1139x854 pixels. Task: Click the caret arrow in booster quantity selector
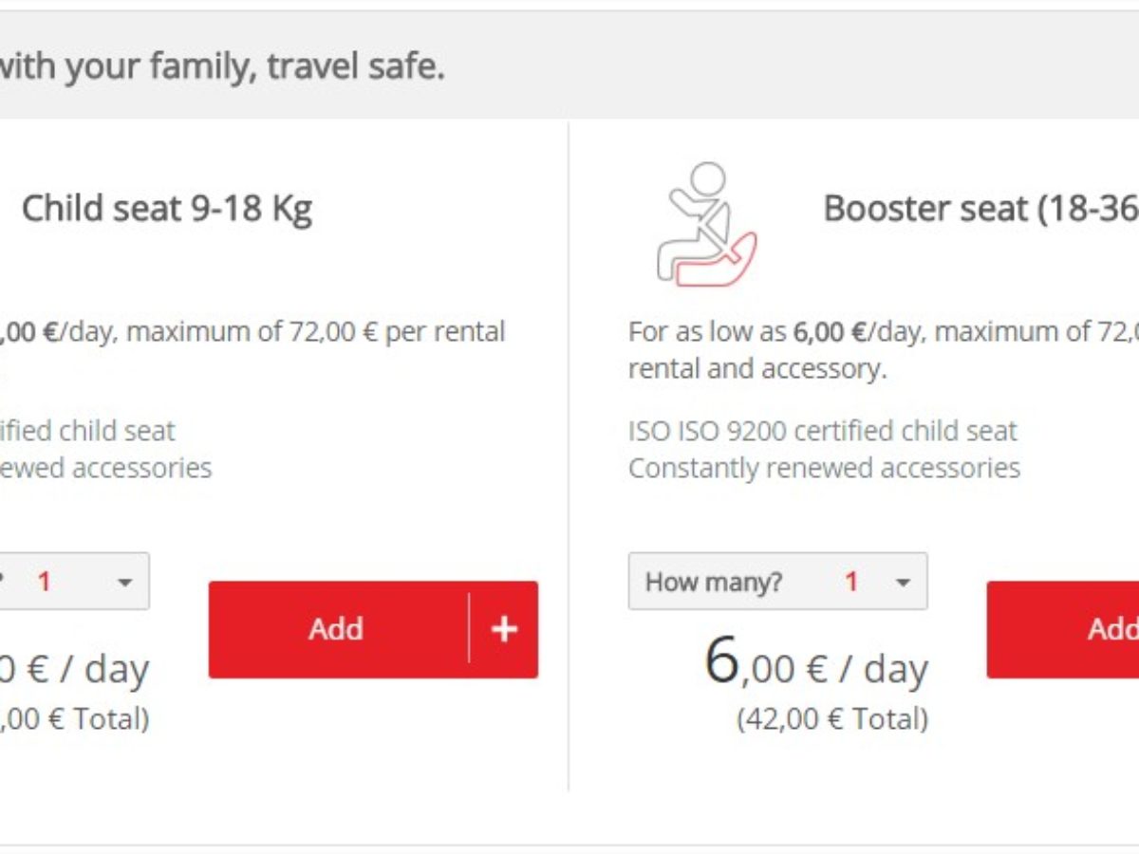click(x=903, y=583)
